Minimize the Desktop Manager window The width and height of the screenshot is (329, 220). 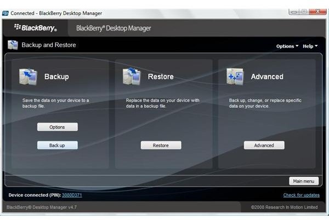click(x=294, y=11)
